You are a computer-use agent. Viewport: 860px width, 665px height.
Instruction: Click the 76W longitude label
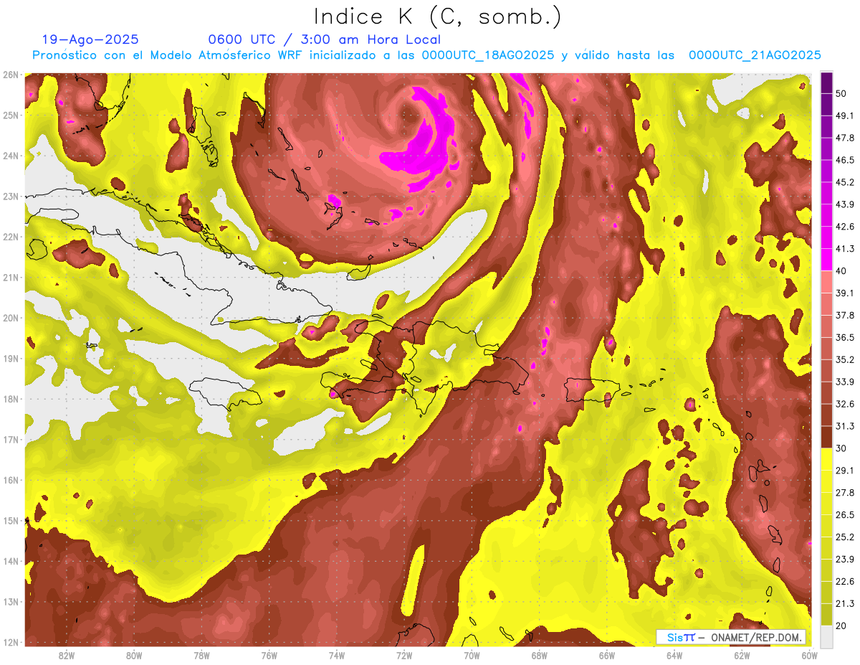(x=269, y=656)
